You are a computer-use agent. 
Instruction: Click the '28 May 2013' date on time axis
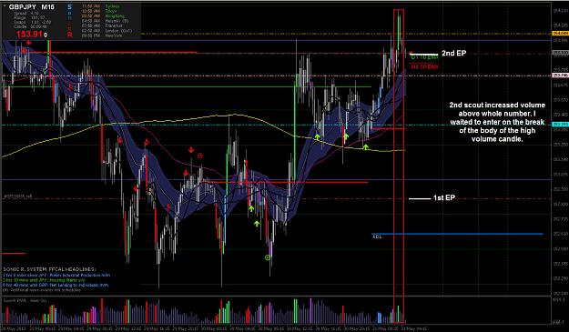tap(13, 328)
